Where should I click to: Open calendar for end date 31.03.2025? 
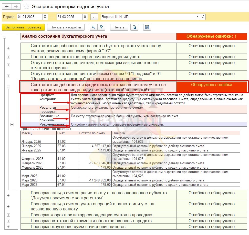pos(85,17)
